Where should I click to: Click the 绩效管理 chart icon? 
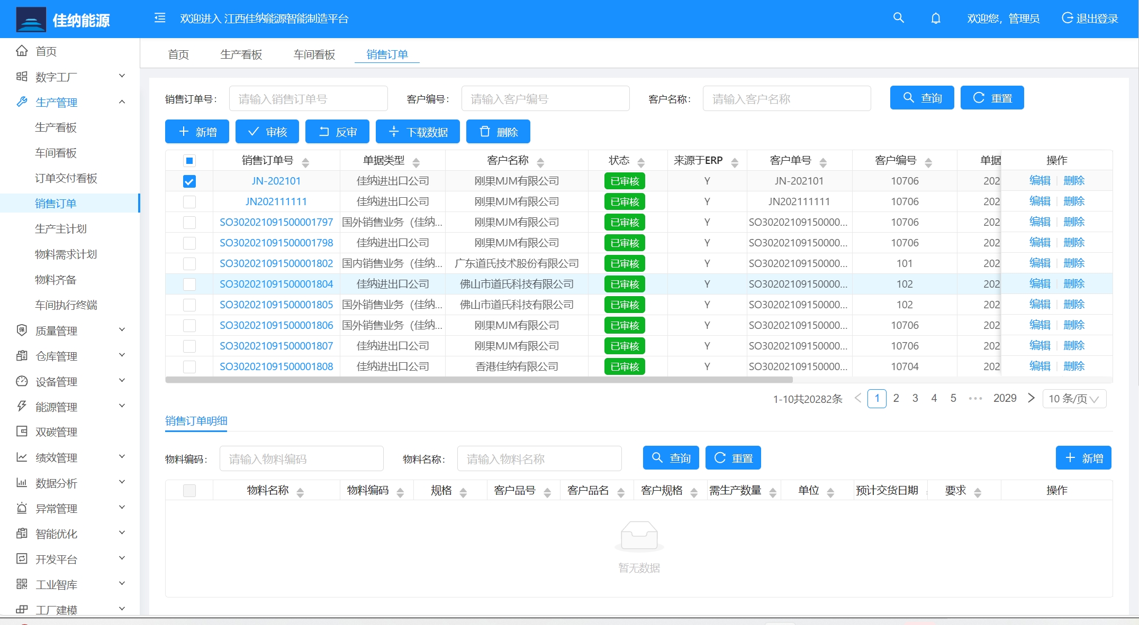click(22, 457)
